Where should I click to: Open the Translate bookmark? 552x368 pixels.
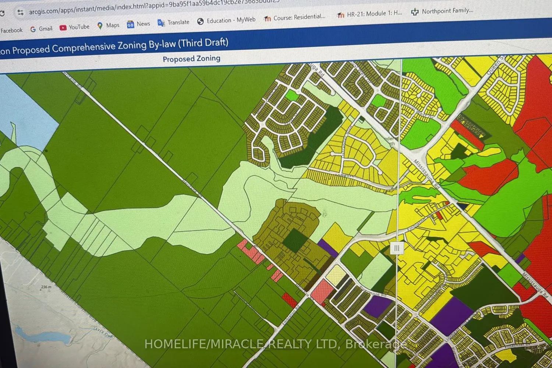click(x=173, y=22)
